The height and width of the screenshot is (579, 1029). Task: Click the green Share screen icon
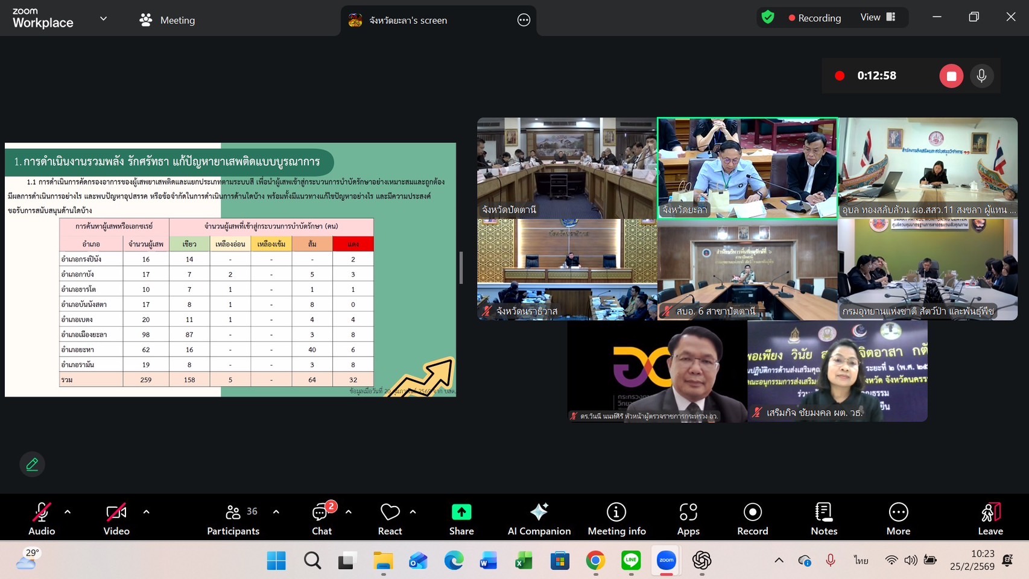[x=461, y=512]
